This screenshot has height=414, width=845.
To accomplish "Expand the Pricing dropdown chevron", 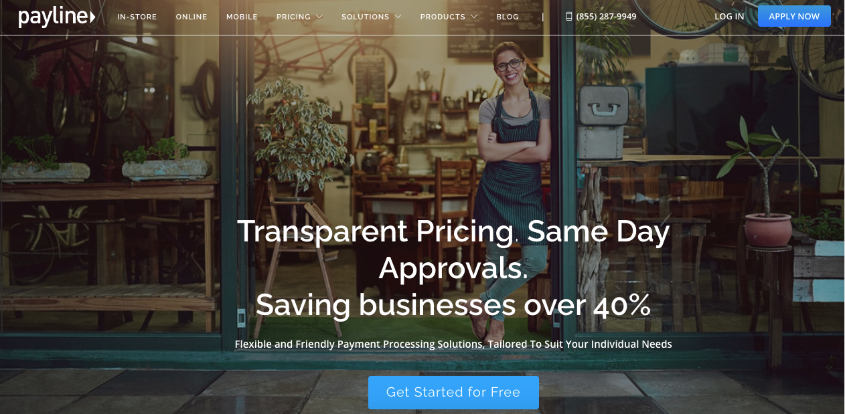I will pos(319,16).
